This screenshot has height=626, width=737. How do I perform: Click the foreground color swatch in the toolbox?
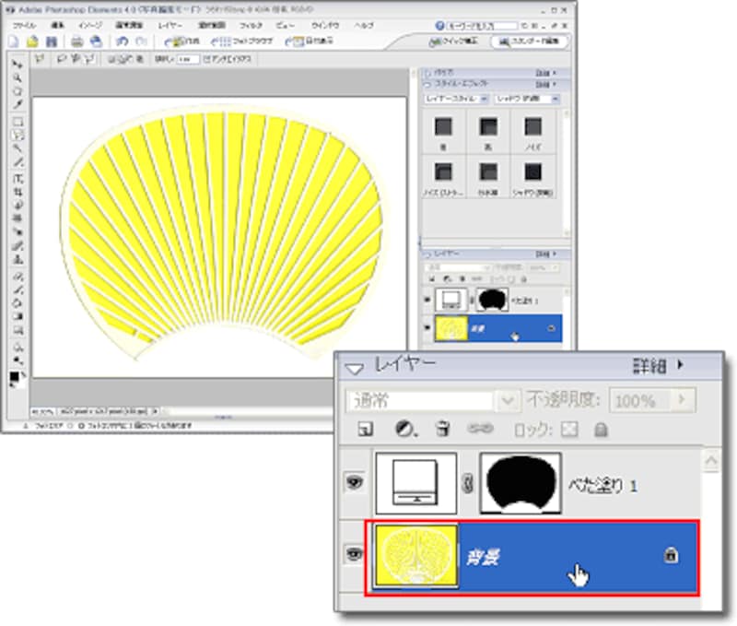[x=15, y=375]
